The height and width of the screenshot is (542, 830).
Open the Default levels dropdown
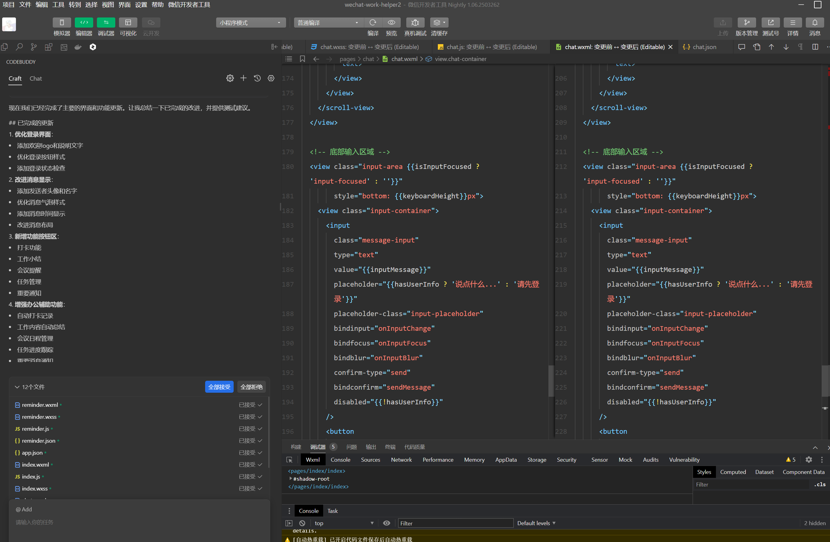(x=536, y=523)
